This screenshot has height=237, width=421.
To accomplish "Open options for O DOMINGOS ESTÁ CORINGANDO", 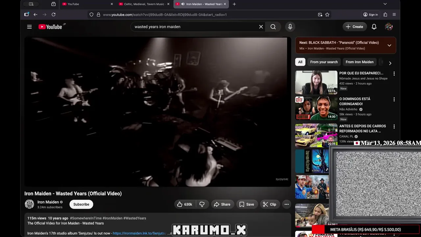I will [x=394, y=99].
